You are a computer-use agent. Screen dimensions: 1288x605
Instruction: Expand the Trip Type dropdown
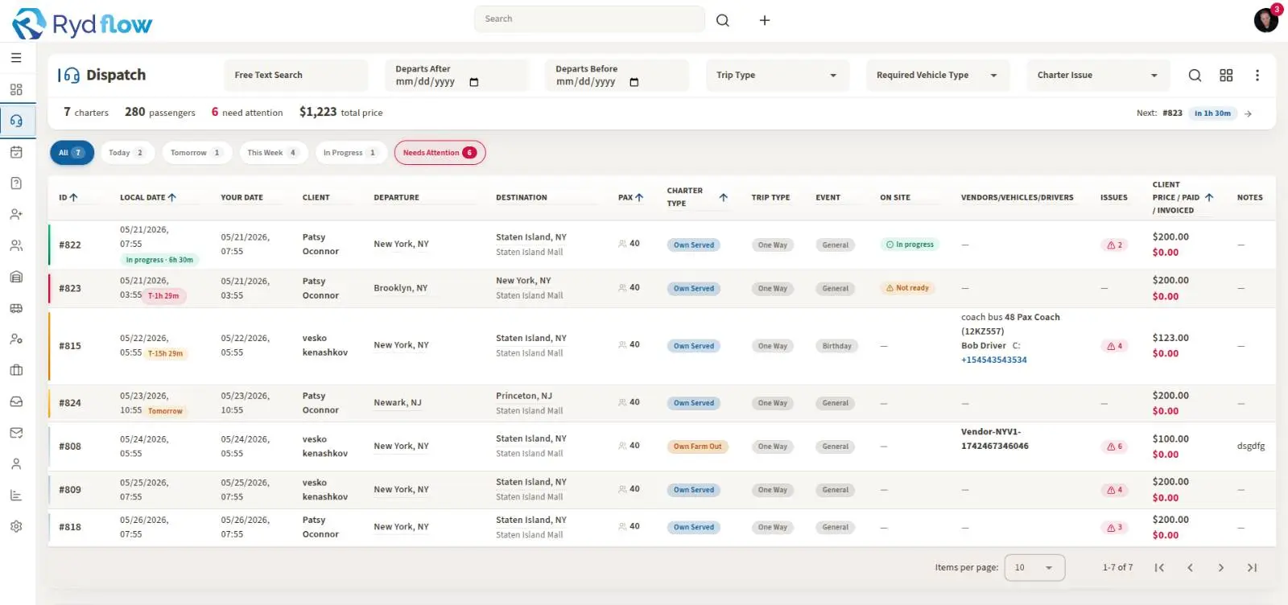pos(777,76)
